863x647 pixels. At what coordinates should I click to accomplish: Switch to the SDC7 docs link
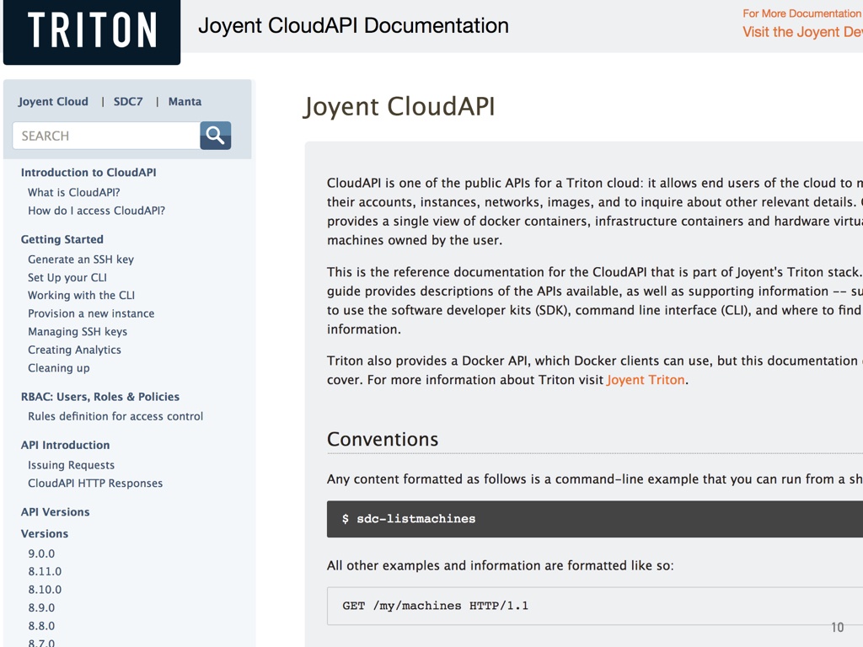128,101
